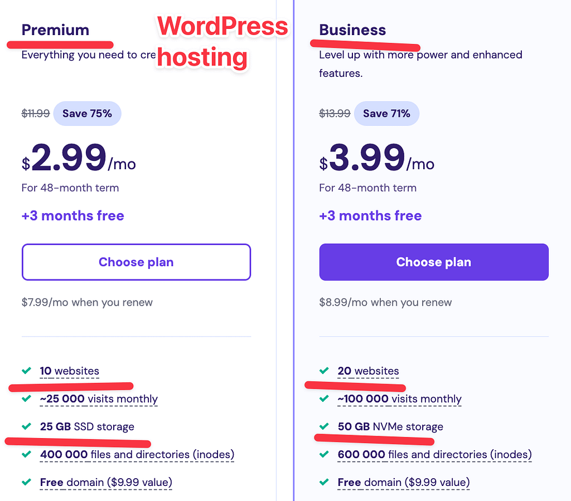Click the checkmark beside Business's 600 000 inodes
The width and height of the screenshot is (571, 501).
pos(323,455)
